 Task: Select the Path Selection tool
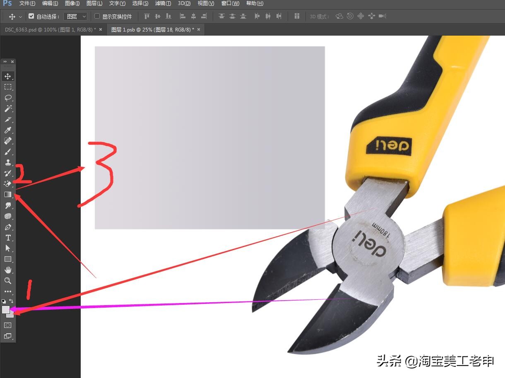(x=8, y=248)
